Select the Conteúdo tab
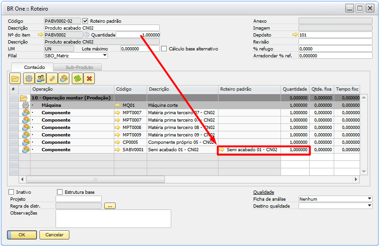 pyautogui.click(x=35, y=68)
